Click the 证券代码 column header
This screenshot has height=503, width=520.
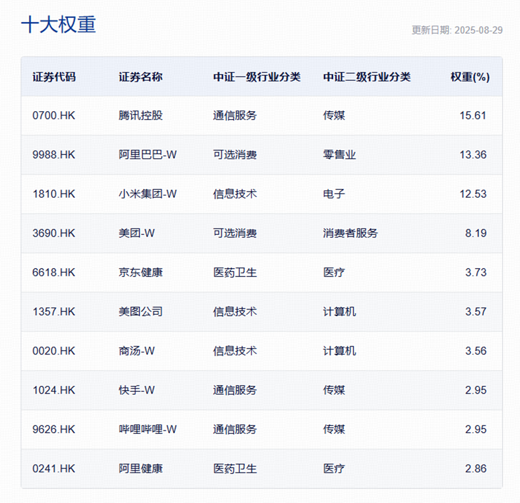coord(54,77)
